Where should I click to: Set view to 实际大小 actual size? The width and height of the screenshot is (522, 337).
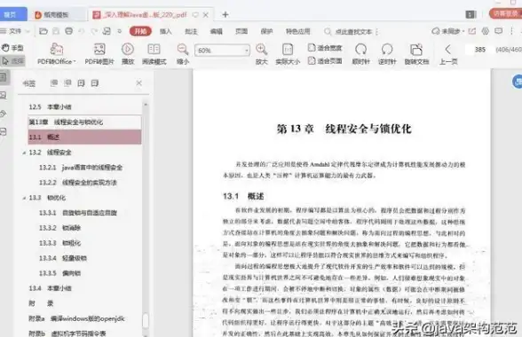(x=288, y=53)
